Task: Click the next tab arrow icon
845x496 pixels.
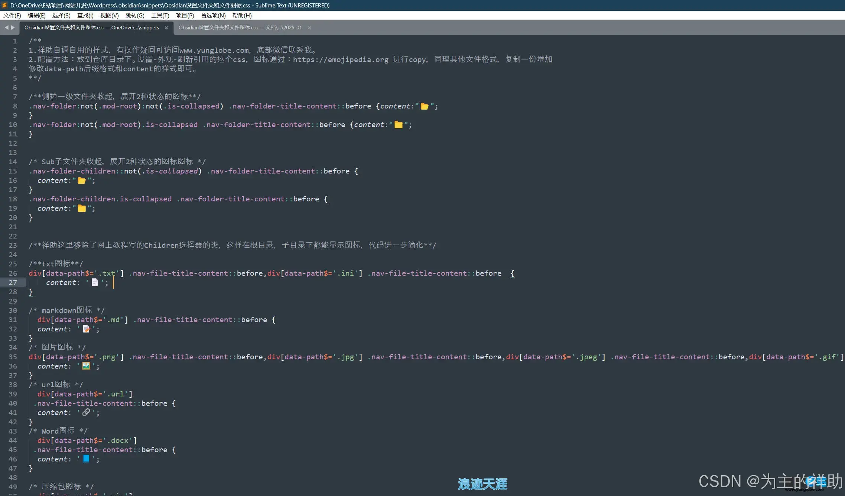Action: point(13,27)
